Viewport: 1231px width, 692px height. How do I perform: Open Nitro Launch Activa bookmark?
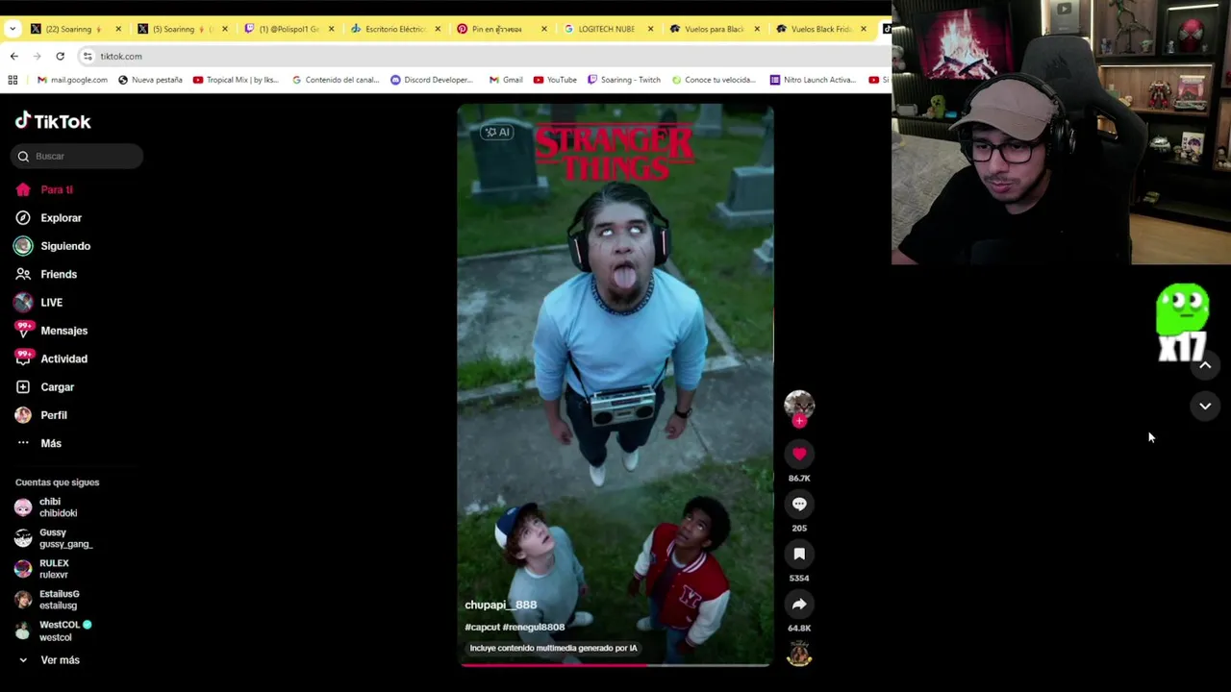(813, 80)
